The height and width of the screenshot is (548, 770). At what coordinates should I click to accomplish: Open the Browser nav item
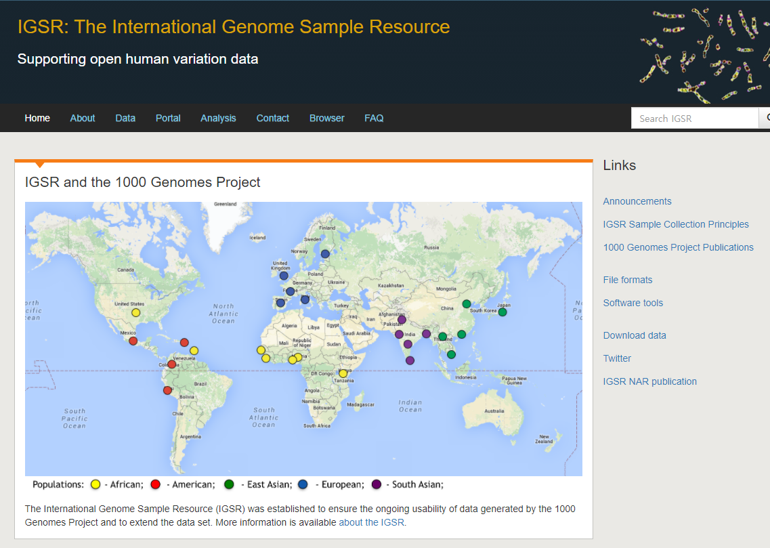326,119
